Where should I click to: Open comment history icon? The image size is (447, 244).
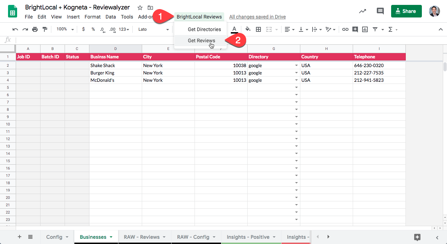pos(380,11)
